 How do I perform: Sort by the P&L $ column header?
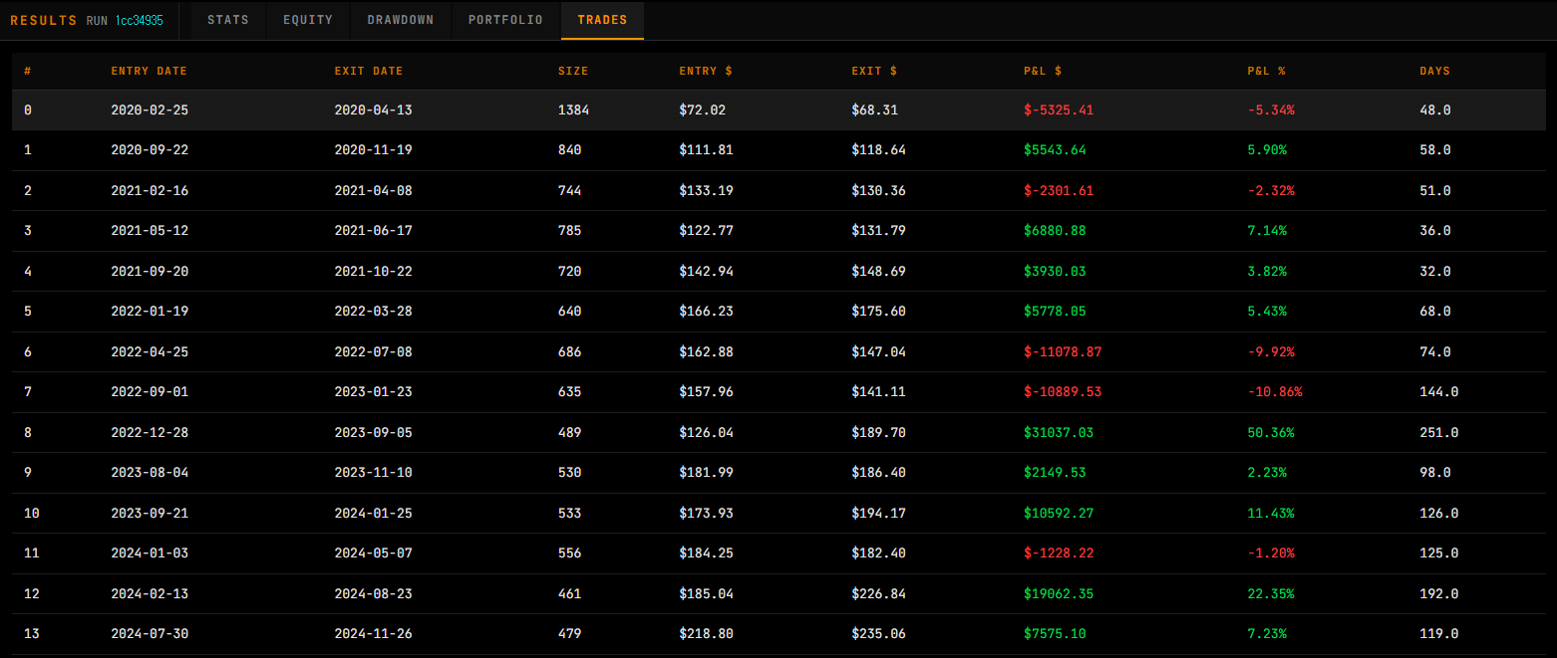[x=1043, y=72]
